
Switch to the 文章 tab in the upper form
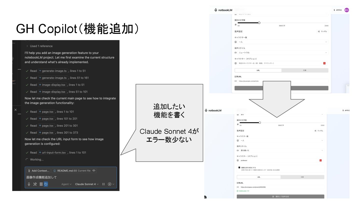[305, 70]
